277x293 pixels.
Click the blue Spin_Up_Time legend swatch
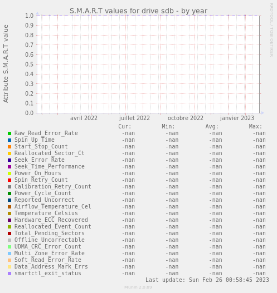(9, 140)
